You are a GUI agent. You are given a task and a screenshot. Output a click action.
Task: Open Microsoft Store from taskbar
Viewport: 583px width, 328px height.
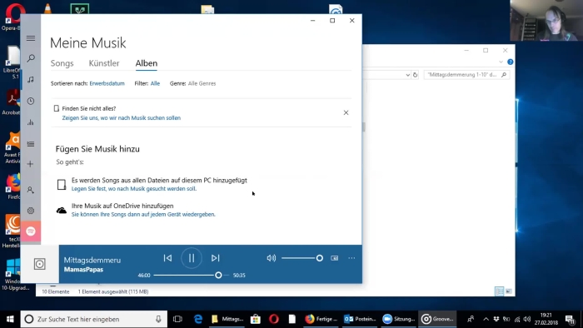(x=256, y=319)
